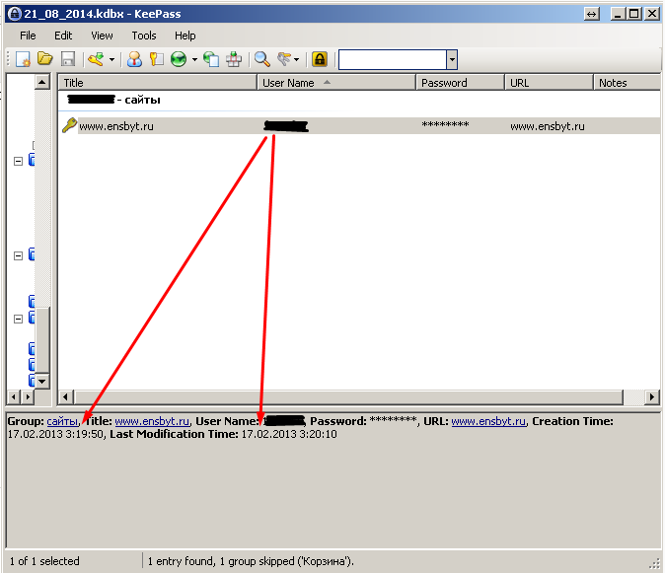Screen dimensions: 665x573
Task: Lock workspace with the padlock icon
Action: (320, 59)
